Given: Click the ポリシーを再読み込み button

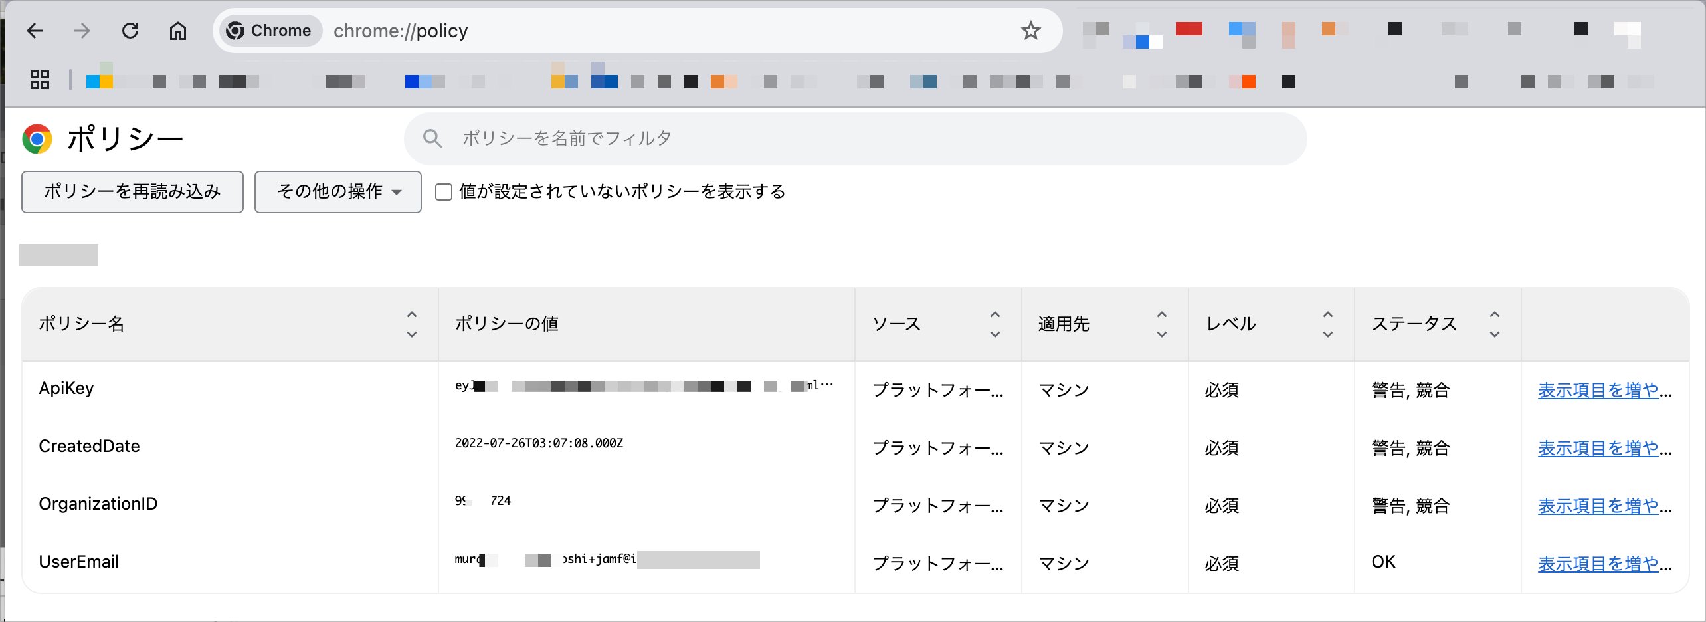Looking at the screenshot, I should pyautogui.click(x=132, y=191).
